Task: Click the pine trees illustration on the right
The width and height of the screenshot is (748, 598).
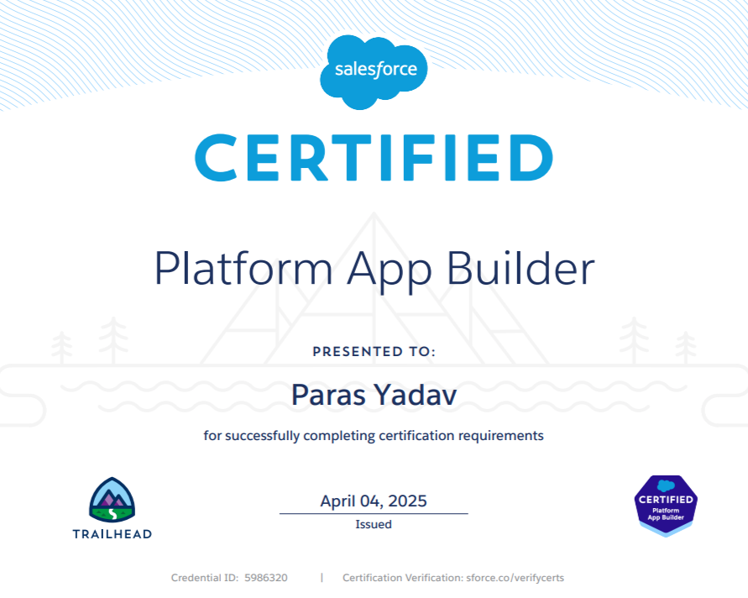Action: click(x=657, y=341)
